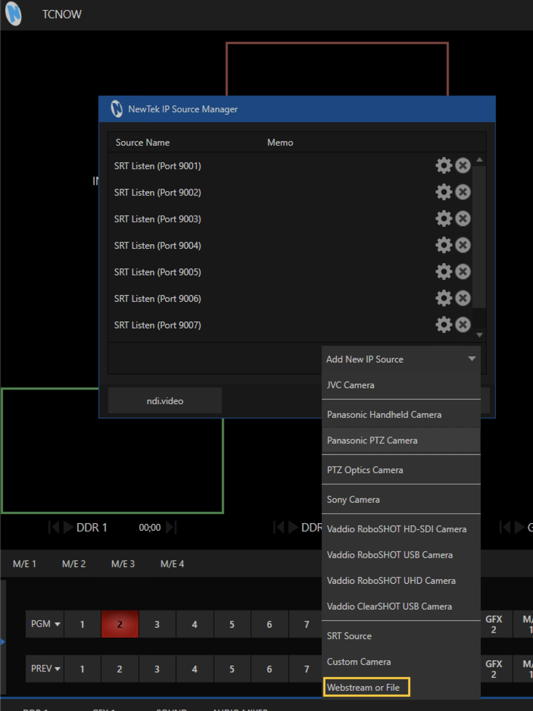Image resolution: width=533 pixels, height=711 pixels.
Task: Remove SRT Listen Port 9003 source
Action: point(463,218)
